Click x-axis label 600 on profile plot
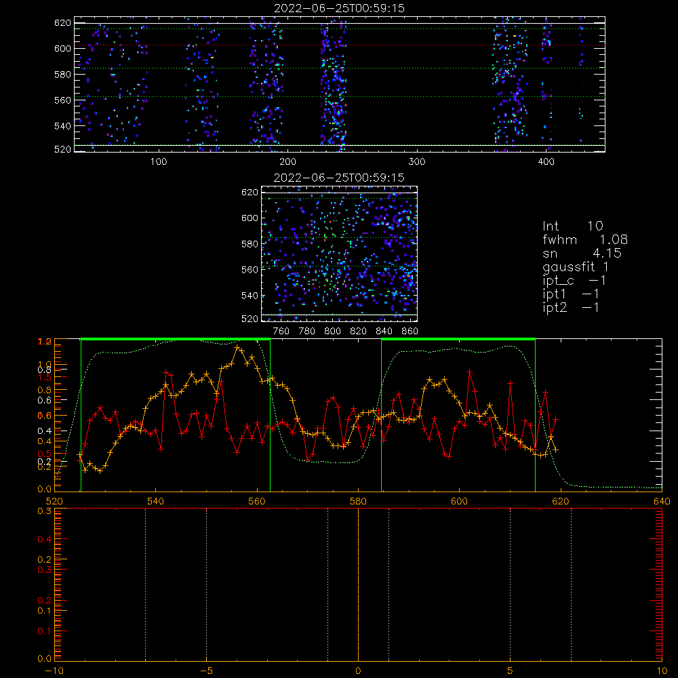The image size is (678, 678). [x=459, y=502]
